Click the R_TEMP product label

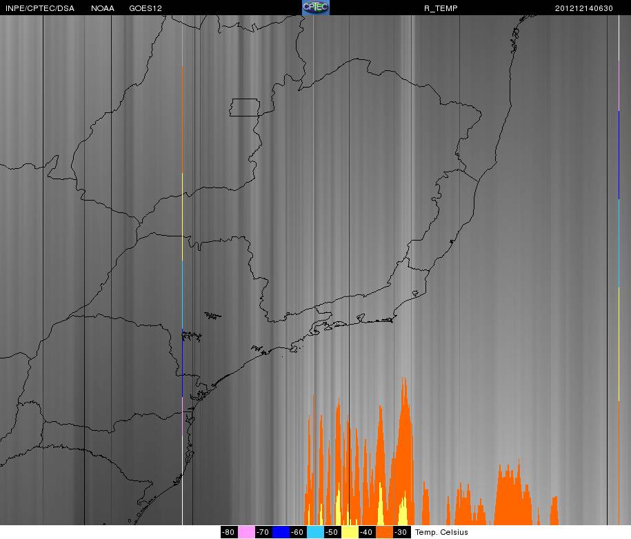tap(441, 8)
